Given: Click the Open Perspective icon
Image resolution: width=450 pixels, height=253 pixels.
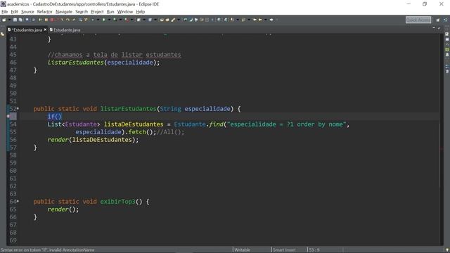Looking at the screenshot, I should pos(438,20).
